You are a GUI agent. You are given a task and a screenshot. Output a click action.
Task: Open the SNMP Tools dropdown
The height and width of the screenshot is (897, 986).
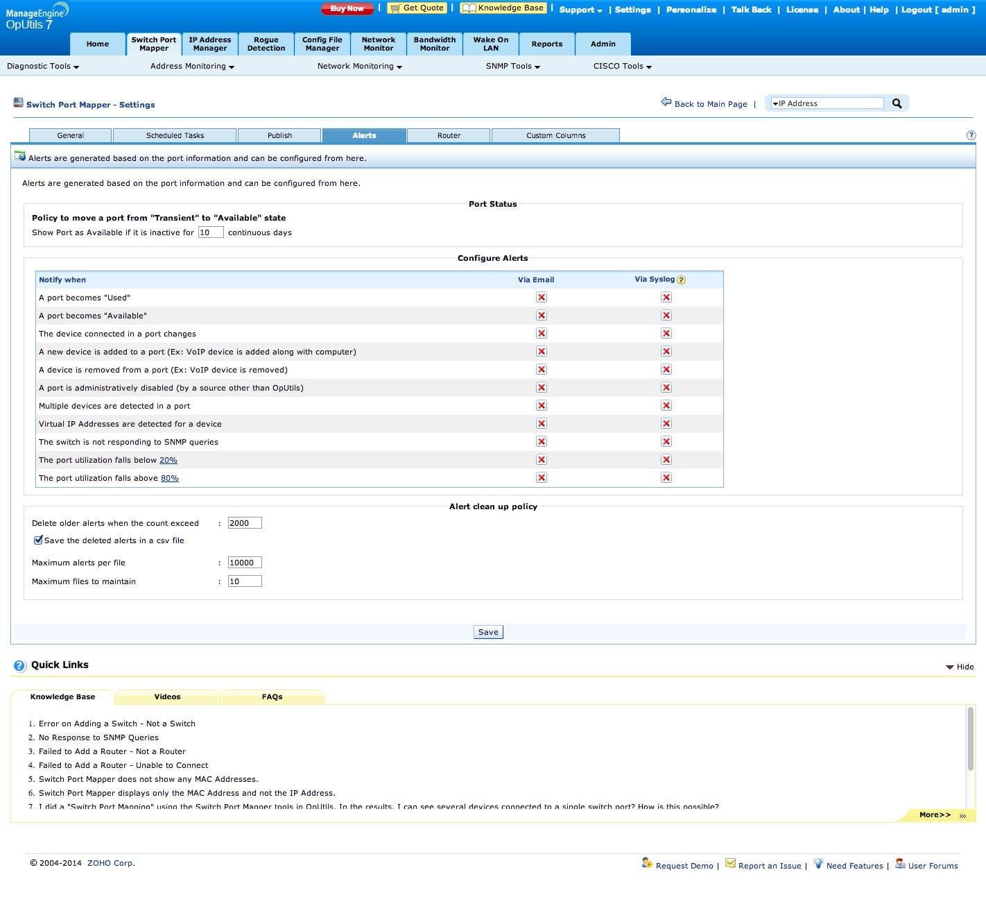pyautogui.click(x=513, y=67)
